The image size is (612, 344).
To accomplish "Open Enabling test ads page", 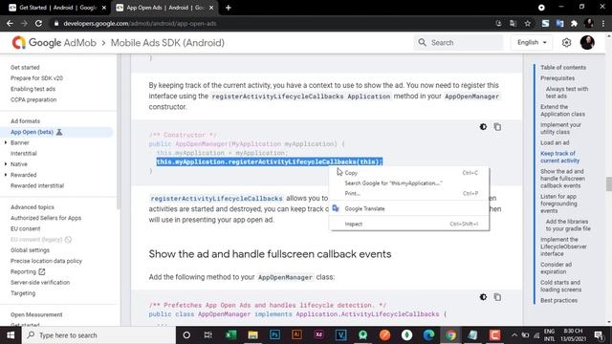I will point(33,89).
